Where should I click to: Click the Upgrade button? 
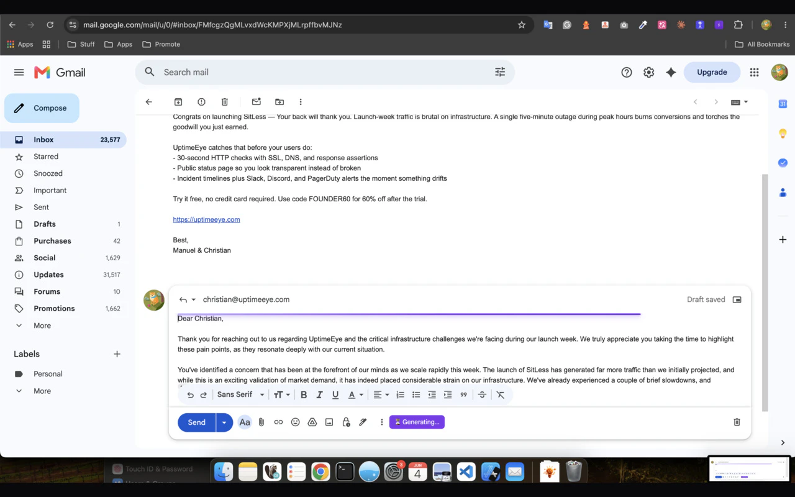(712, 72)
